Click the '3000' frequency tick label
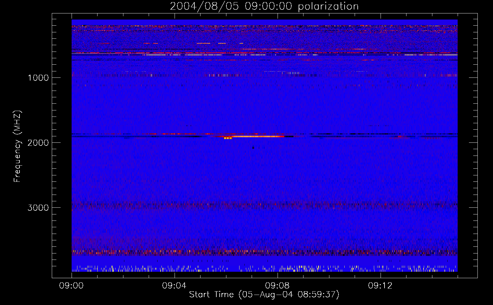 tap(38, 208)
